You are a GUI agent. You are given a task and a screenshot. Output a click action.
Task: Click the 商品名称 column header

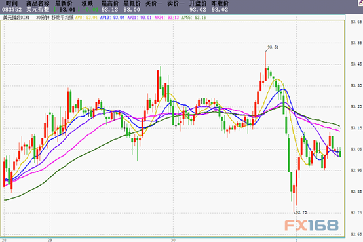click(38, 3)
